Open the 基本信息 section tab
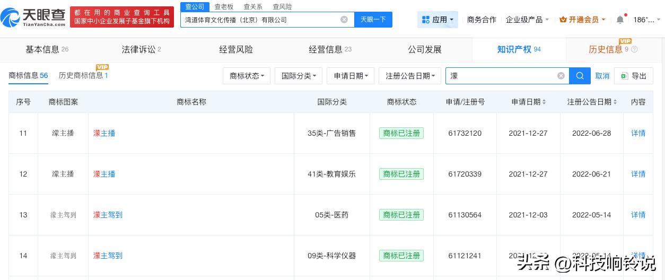The image size is (665, 280). 47,49
